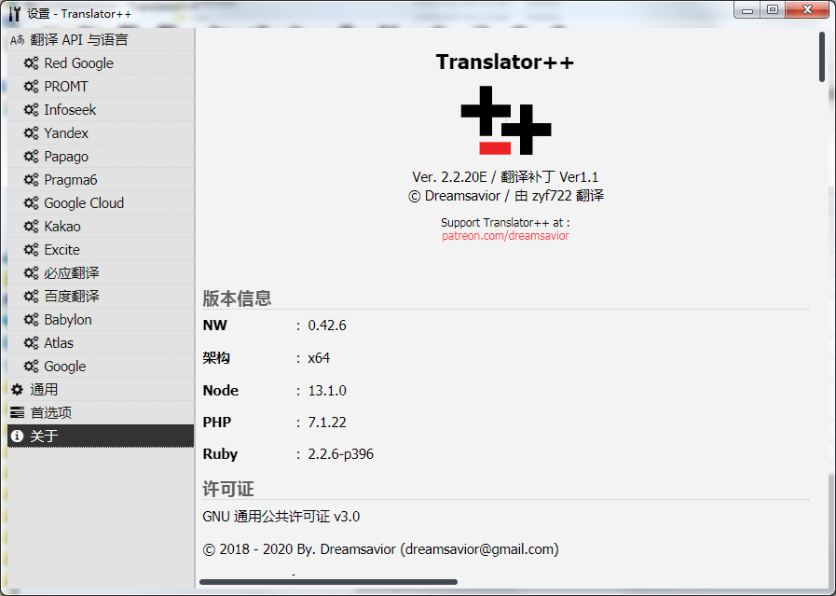Click the gear icon beside Red Google
Screen dimensions: 836x596
tap(31, 63)
